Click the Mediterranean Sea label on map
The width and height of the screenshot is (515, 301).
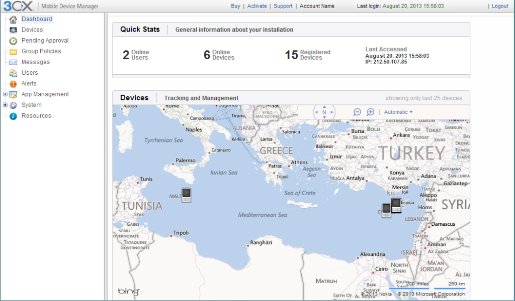[263, 215]
